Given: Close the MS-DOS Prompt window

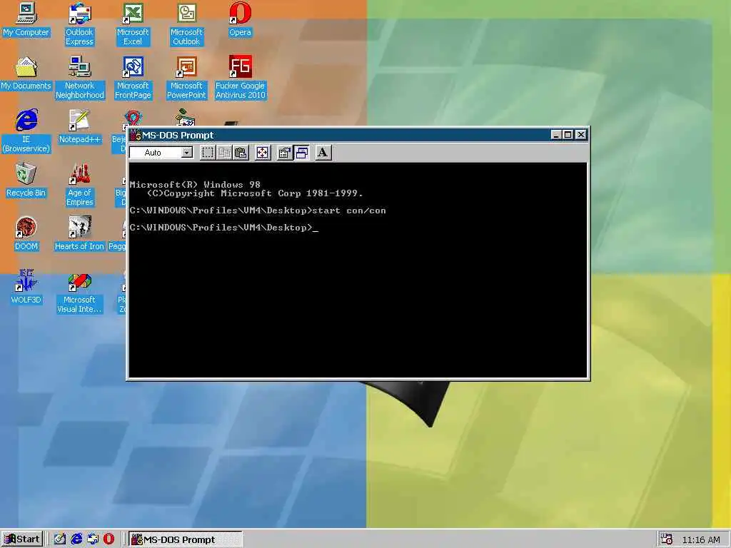Looking at the screenshot, I should pos(580,135).
